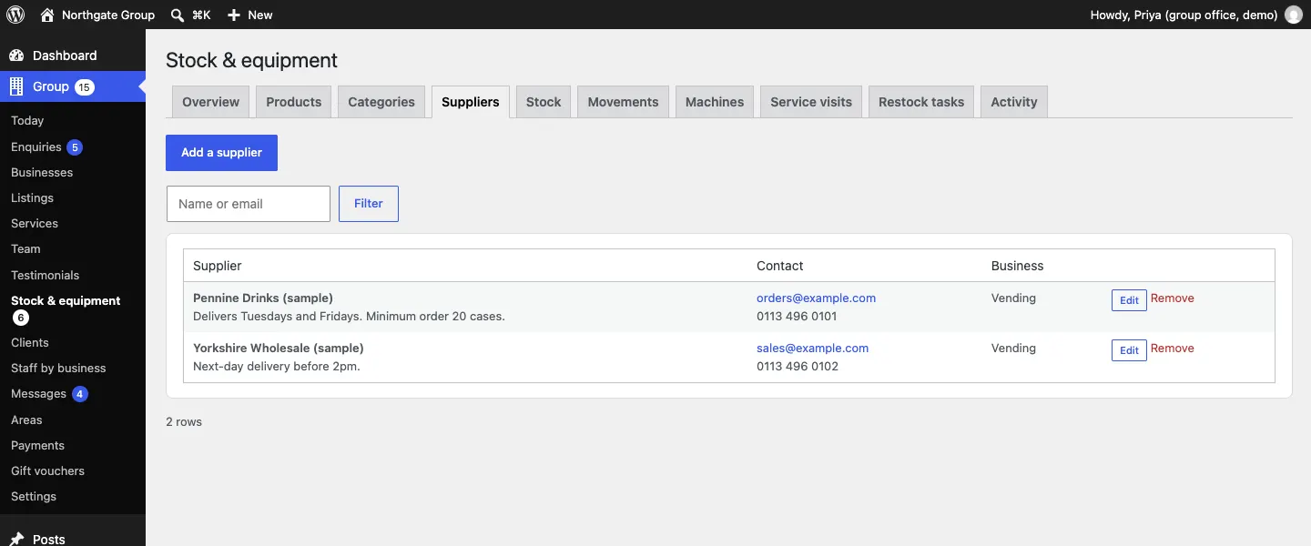
Task: Remove the Yorkshire Wholesale supplier
Action: tap(1173, 349)
